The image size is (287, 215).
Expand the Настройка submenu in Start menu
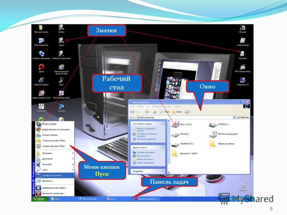point(55,164)
